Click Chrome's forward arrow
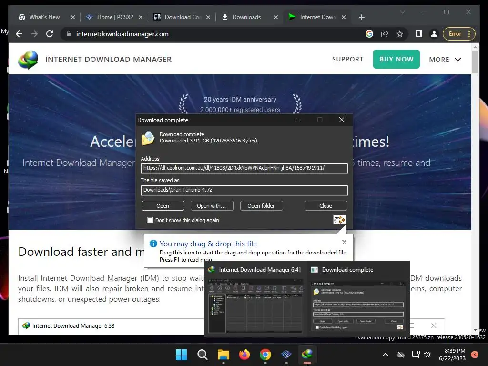Viewport: 488px width, 366px height. (x=34, y=34)
